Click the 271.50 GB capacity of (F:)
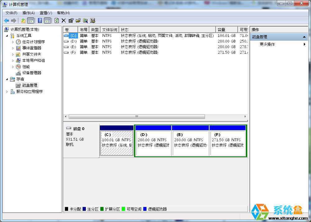Viewport: 311px width, 222px height. [226, 52]
